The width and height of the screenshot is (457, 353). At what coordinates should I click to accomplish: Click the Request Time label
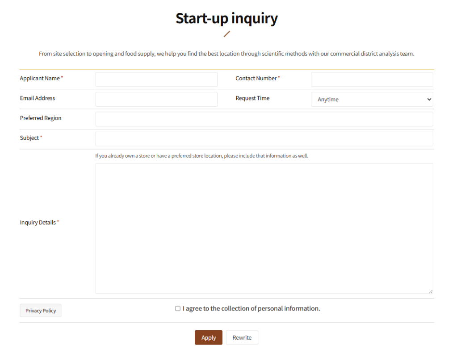click(252, 98)
